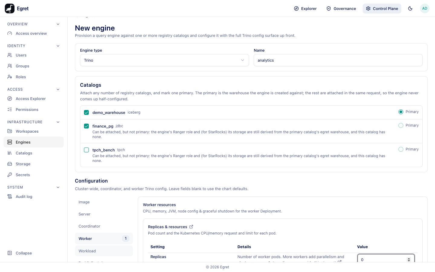The width and height of the screenshot is (435, 272).
Task: Focus the Replicas value input
Action: (386, 259)
